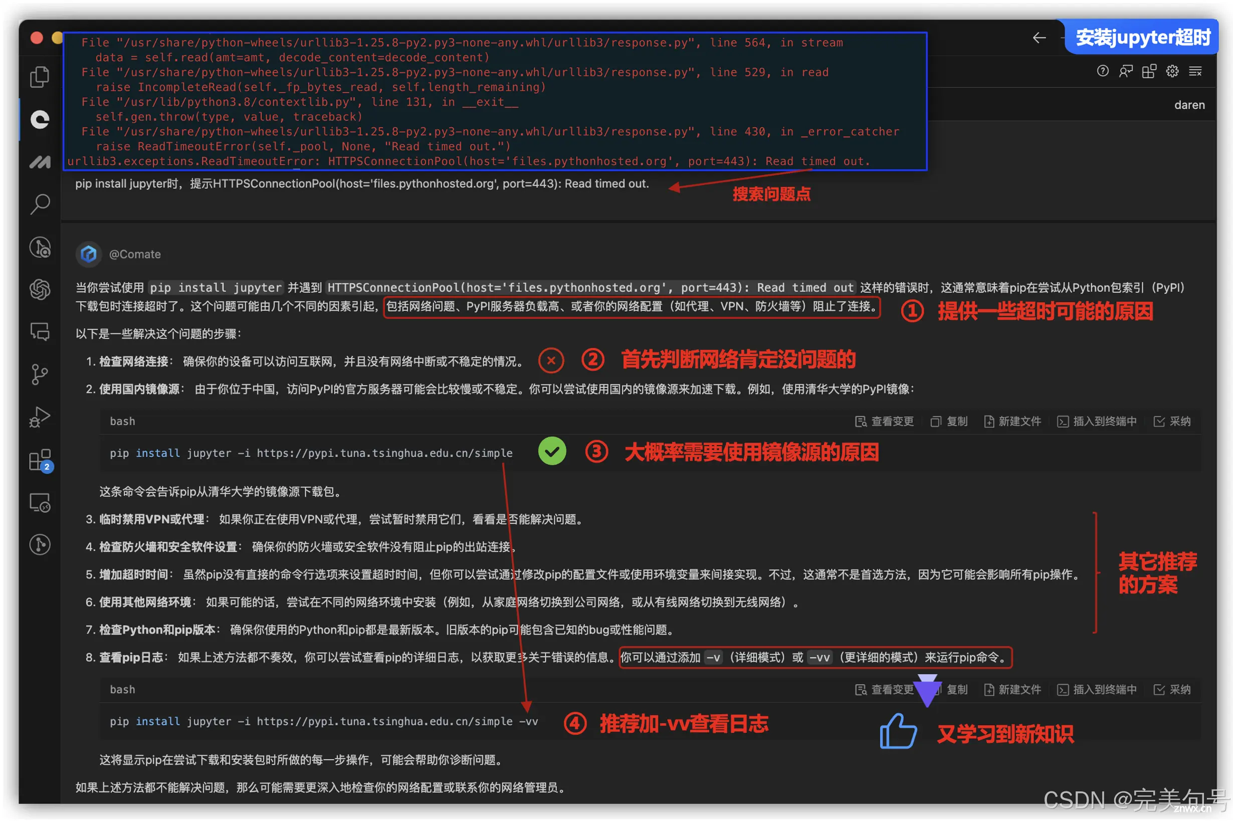Click the heading '增加超时时间'
The image size is (1233, 821).
tap(133, 574)
